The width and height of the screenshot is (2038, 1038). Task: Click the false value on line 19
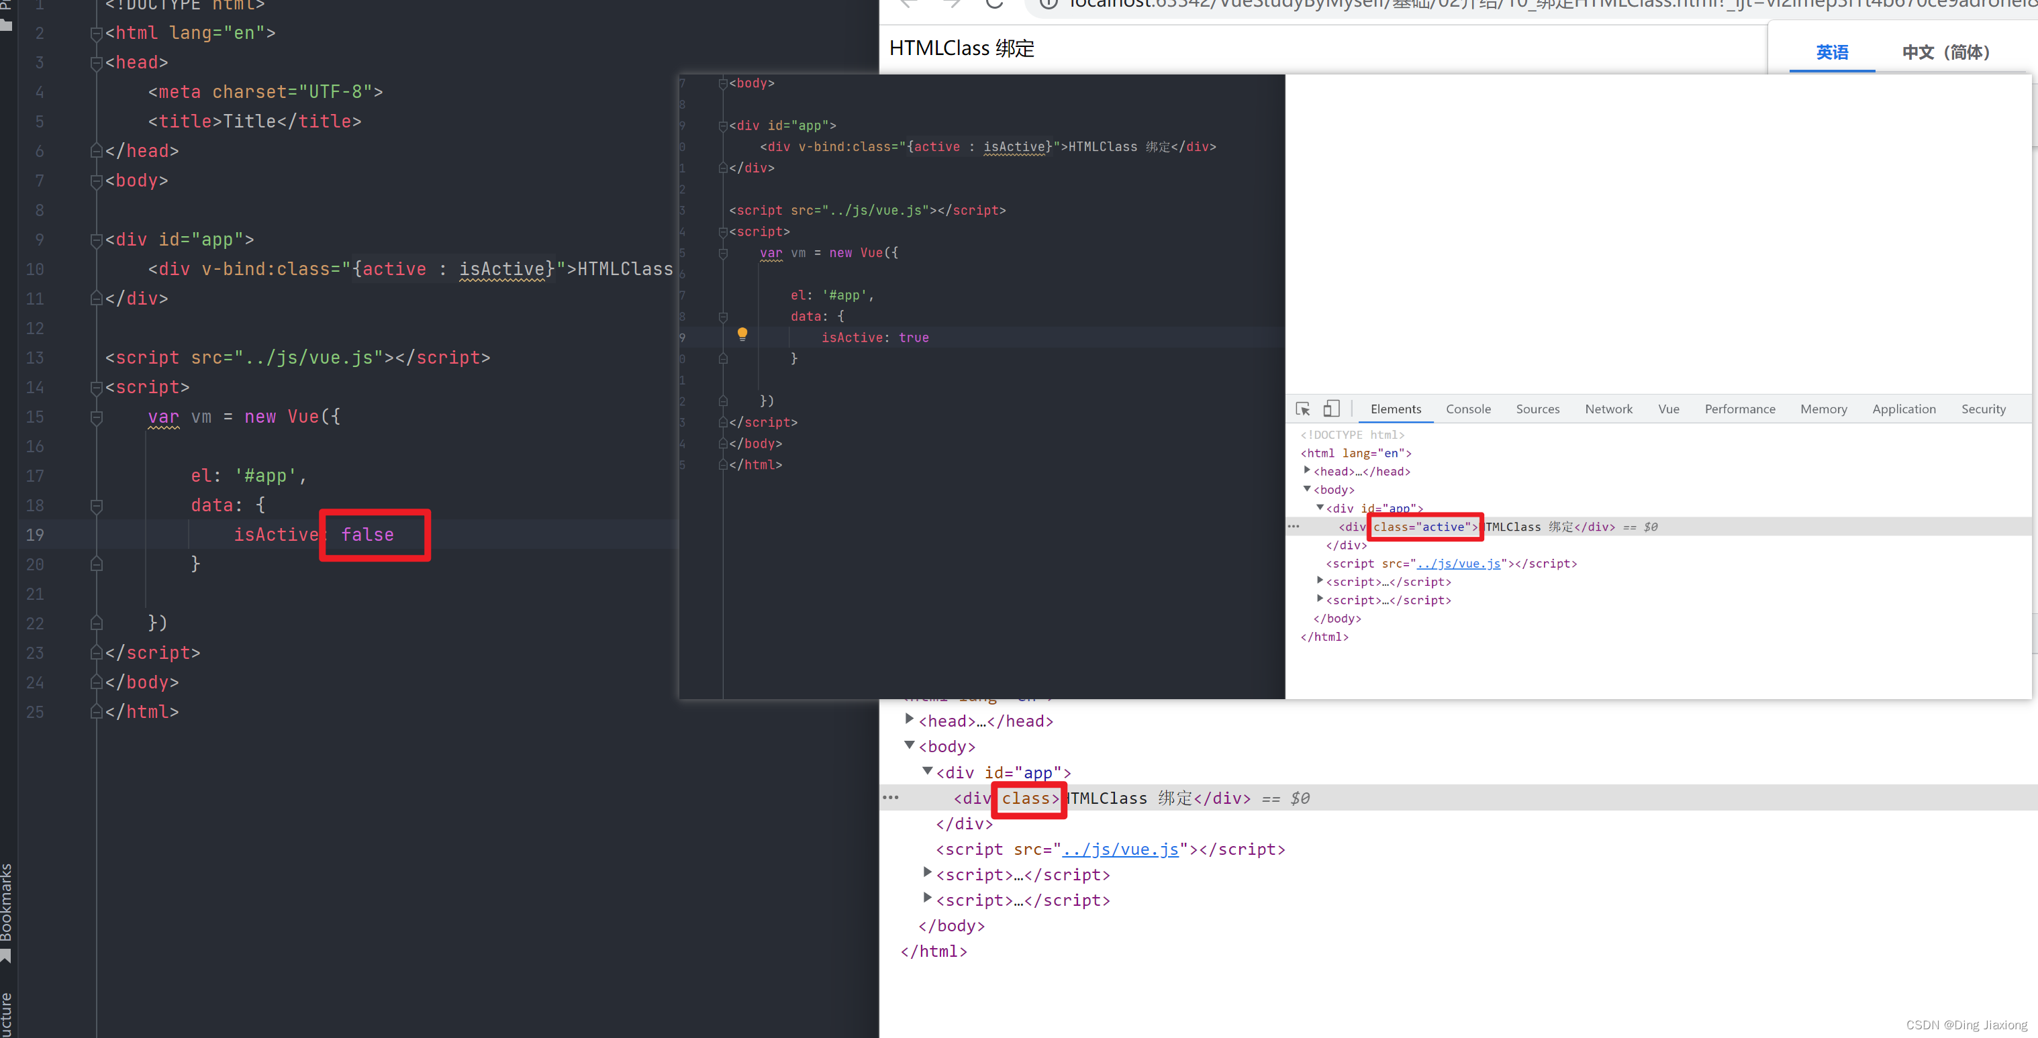[367, 534]
